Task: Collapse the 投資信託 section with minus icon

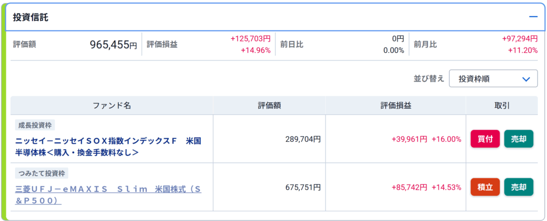Action: pyautogui.click(x=533, y=17)
